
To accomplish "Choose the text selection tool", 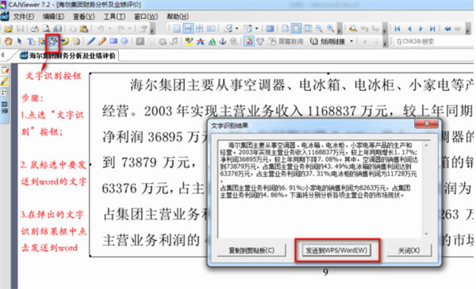I will point(31,41).
